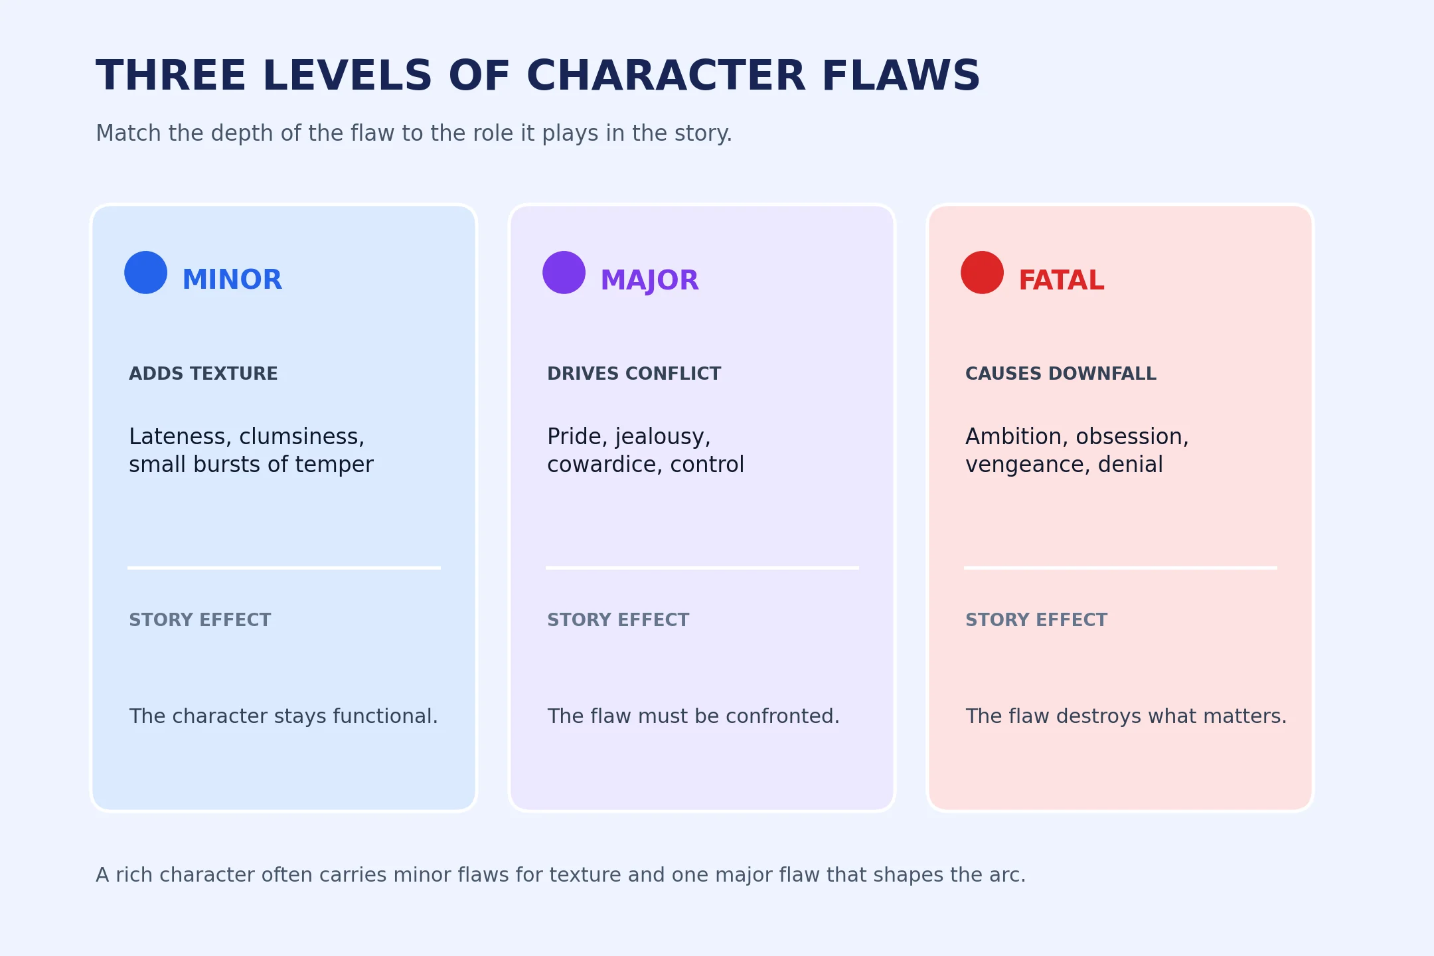The image size is (1434, 956).
Task: Click the subtitle about matching flaw depth
Action: (x=414, y=133)
